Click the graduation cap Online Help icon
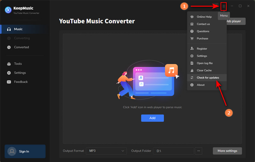The image size is (255, 162). coord(192,17)
